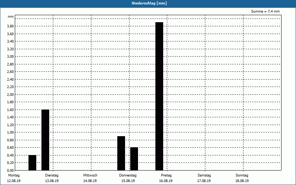Click the 2,00 y-axis value
The height and width of the screenshot is (185, 296).
pyautogui.click(x=10, y=95)
